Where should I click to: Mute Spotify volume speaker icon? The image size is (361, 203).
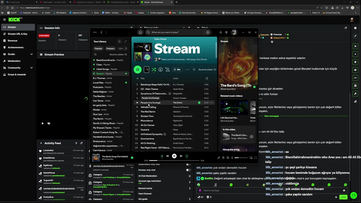[232, 158]
